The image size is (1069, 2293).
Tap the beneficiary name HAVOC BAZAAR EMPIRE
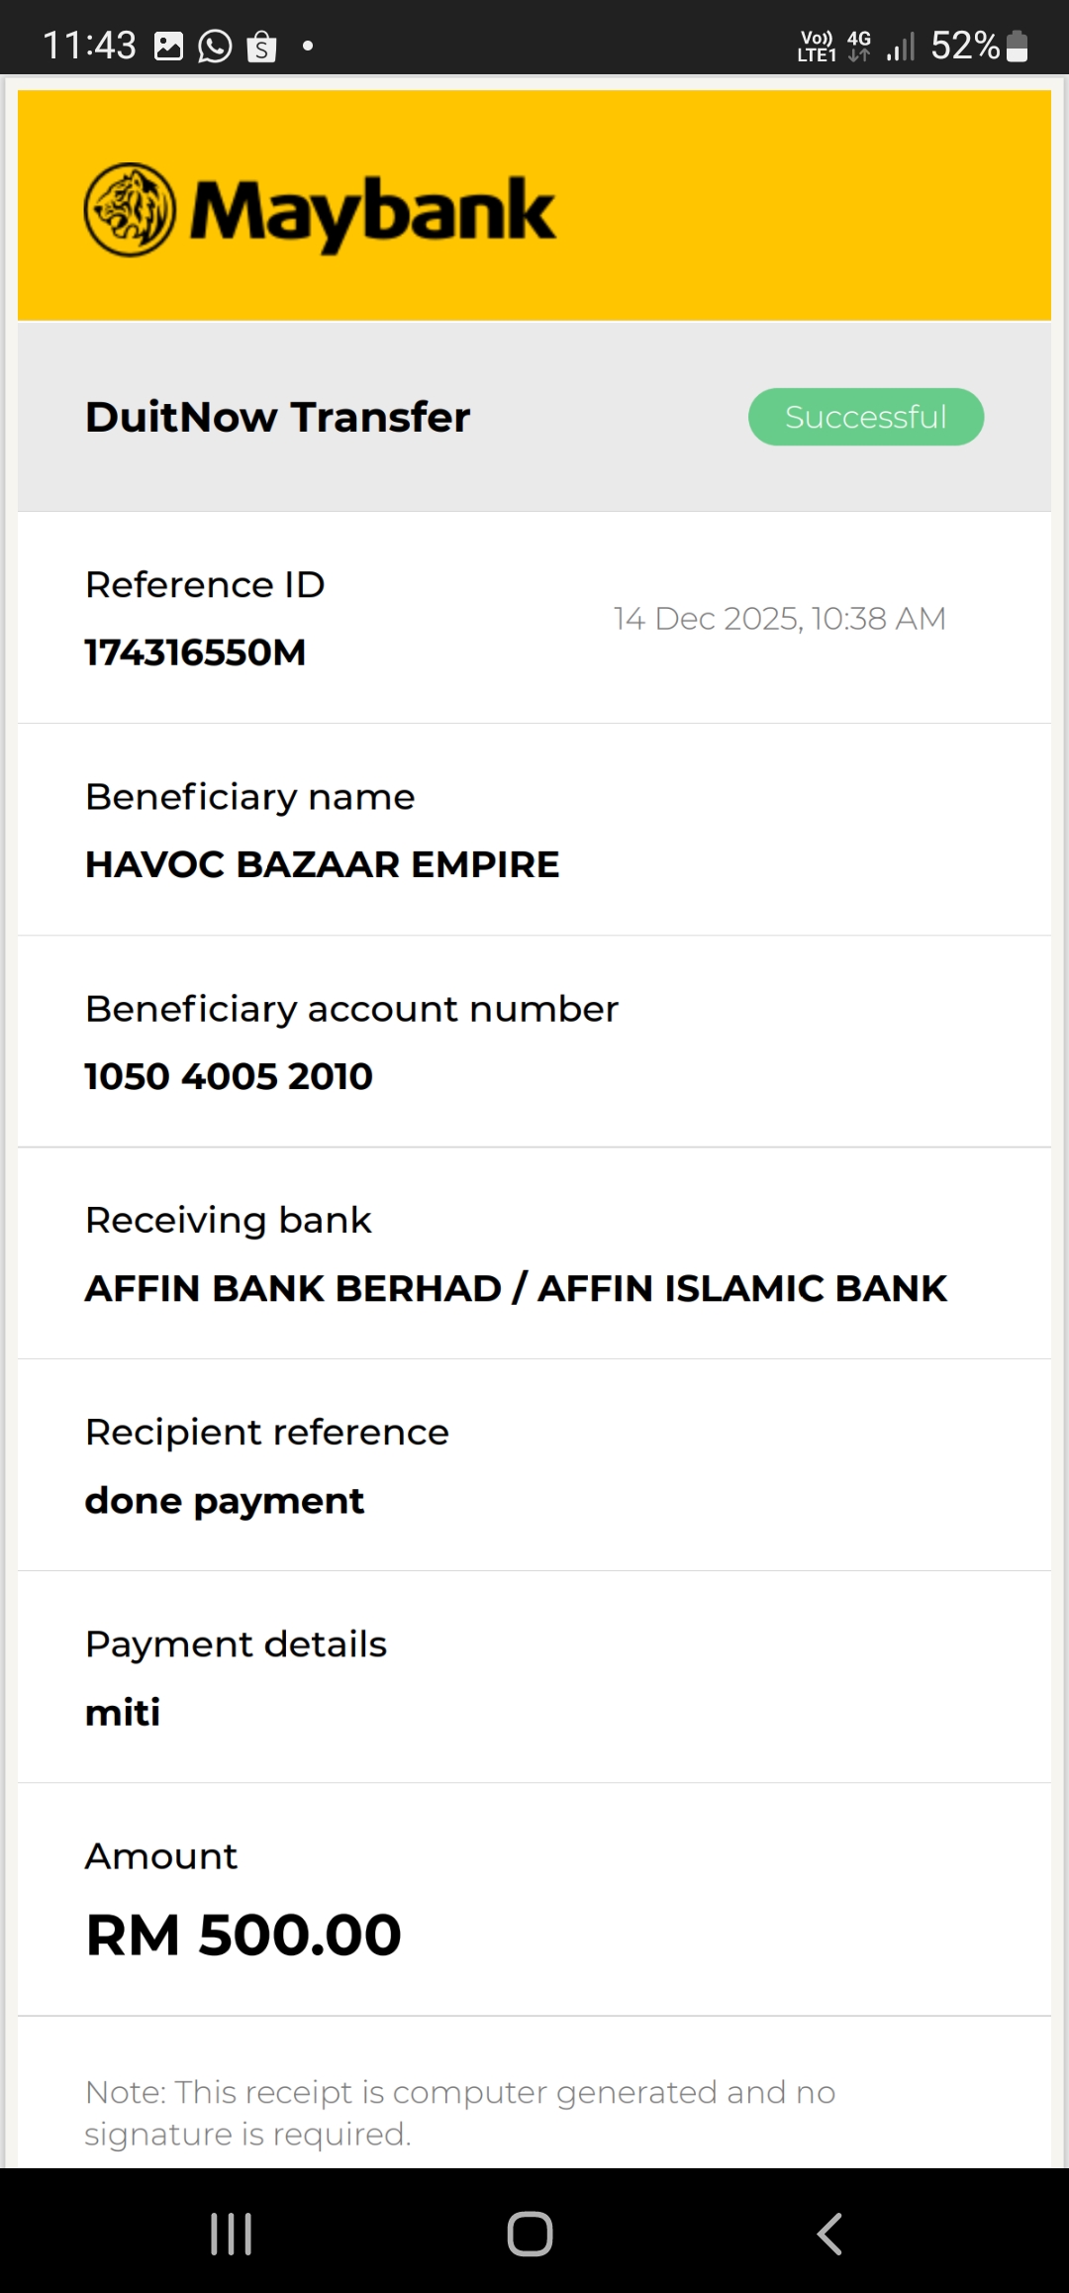[323, 864]
